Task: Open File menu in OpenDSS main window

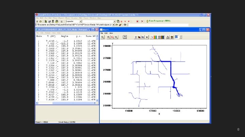Action: coord(37,18)
